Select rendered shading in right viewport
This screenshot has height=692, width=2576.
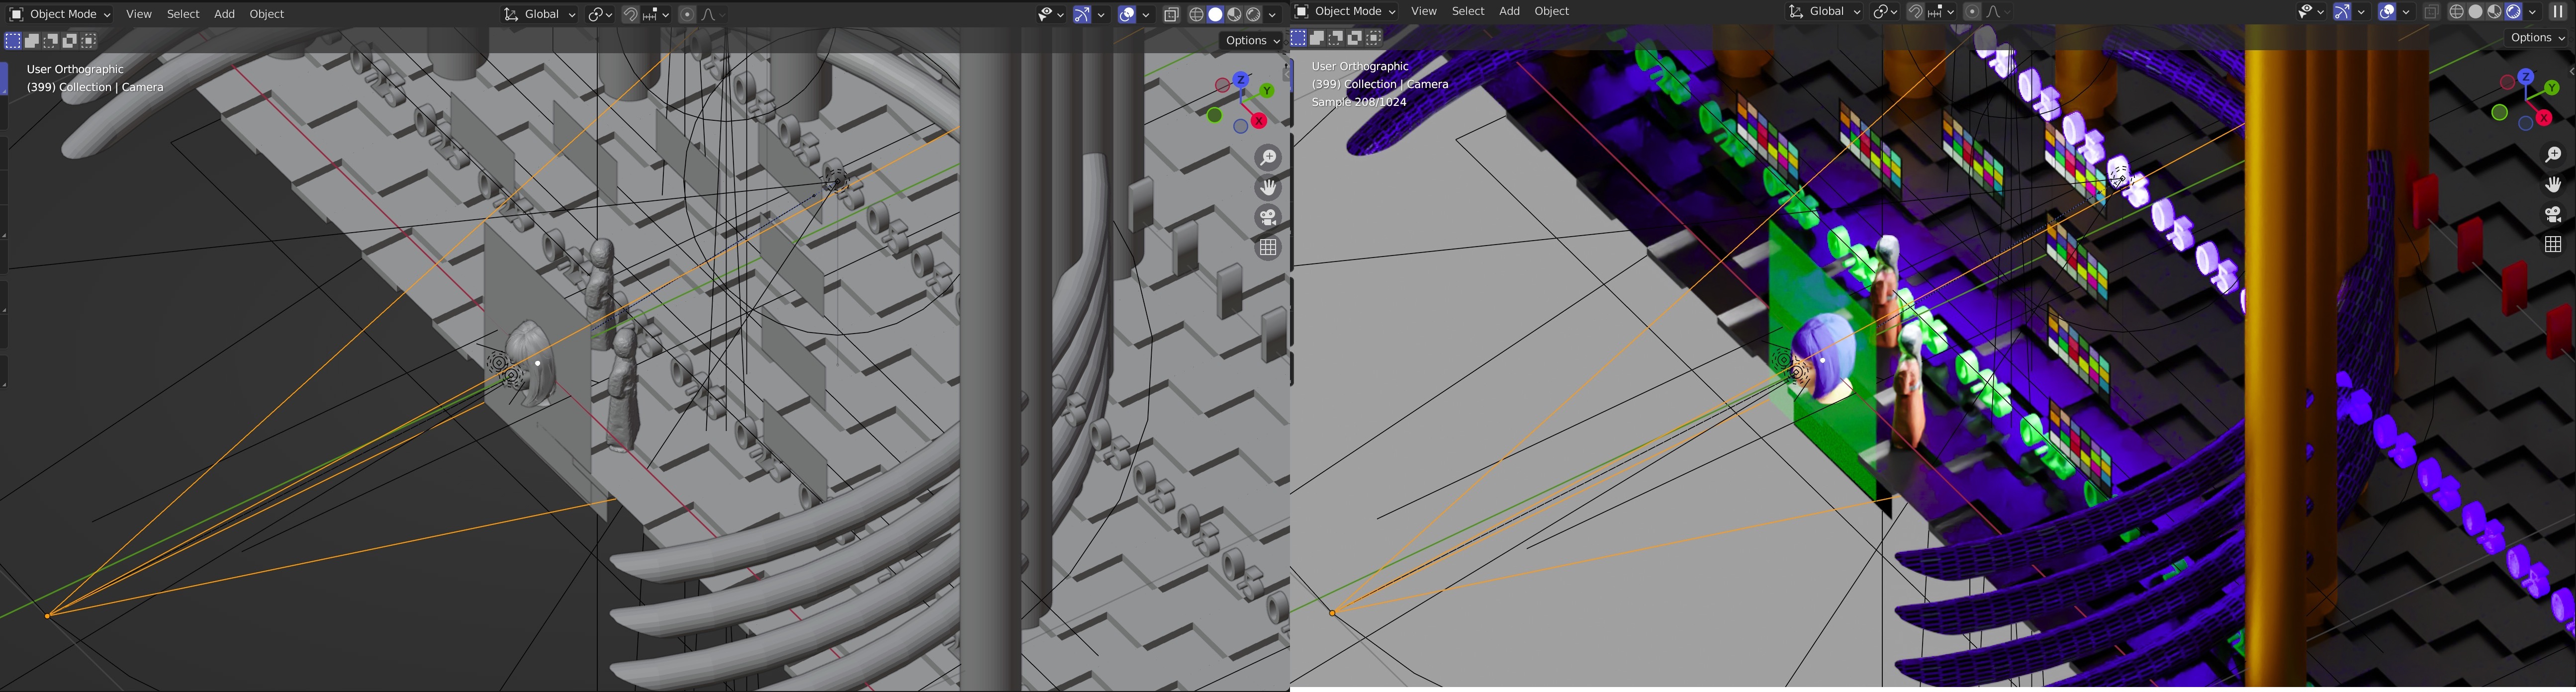(2514, 11)
